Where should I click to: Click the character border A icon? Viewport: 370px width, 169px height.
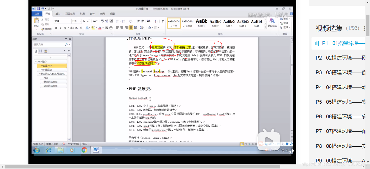[x=111, y=21]
